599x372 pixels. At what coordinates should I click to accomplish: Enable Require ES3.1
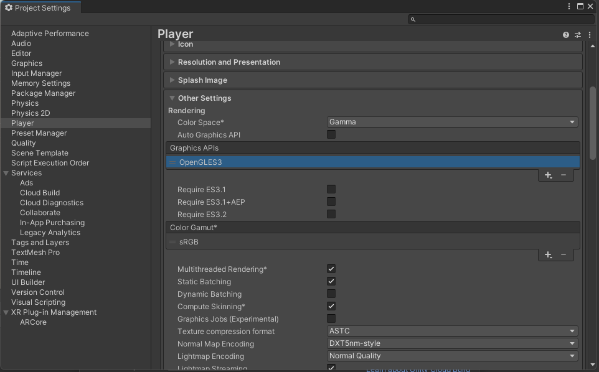pos(331,190)
